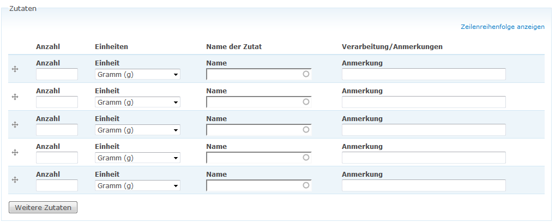Click the drag handle of the second ingredient row
The image size is (555, 222).
click(x=15, y=97)
